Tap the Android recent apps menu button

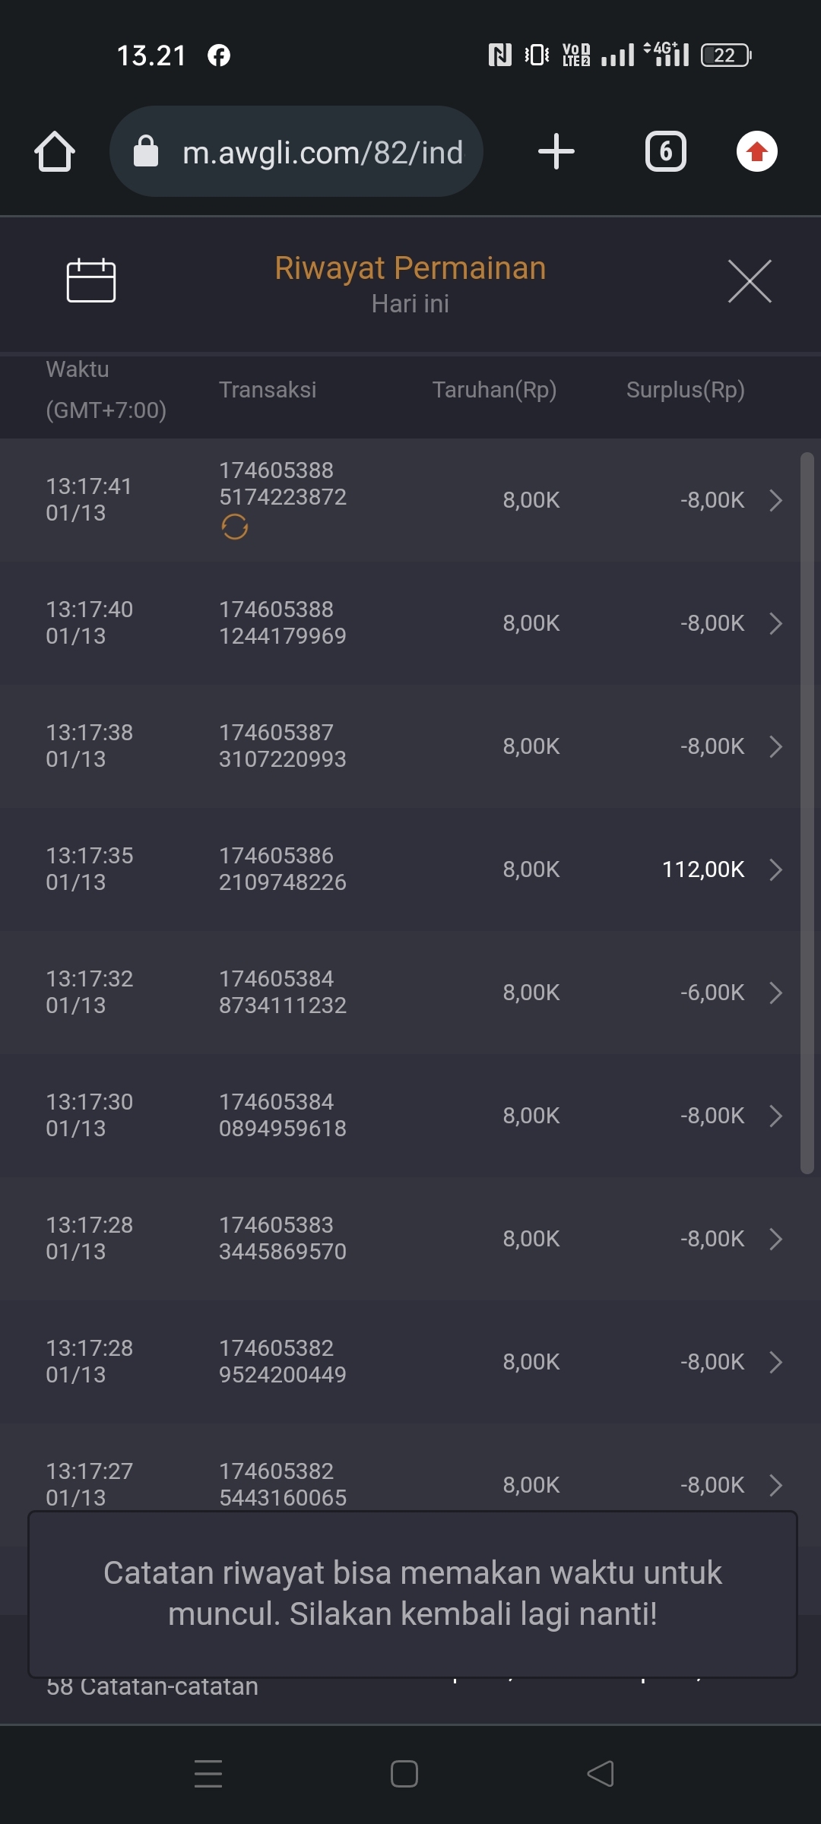click(x=208, y=1774)
